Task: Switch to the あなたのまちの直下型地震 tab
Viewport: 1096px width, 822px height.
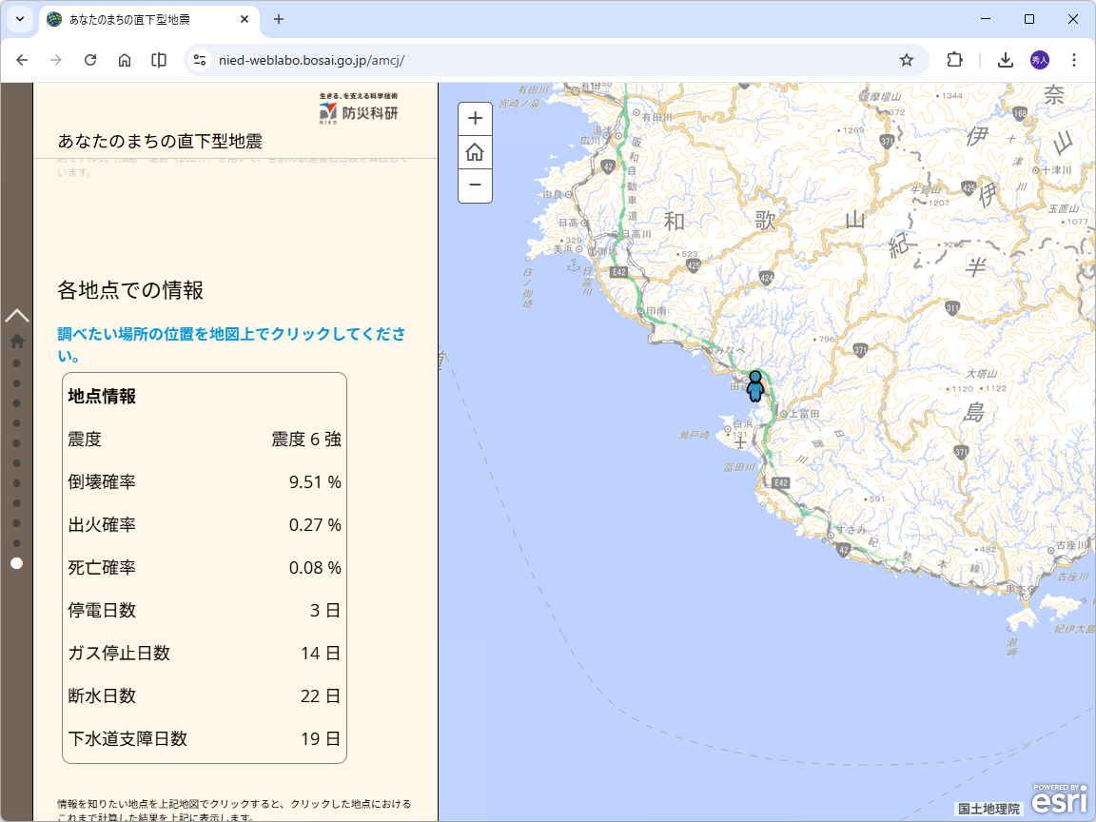Action: pos(133,18)
